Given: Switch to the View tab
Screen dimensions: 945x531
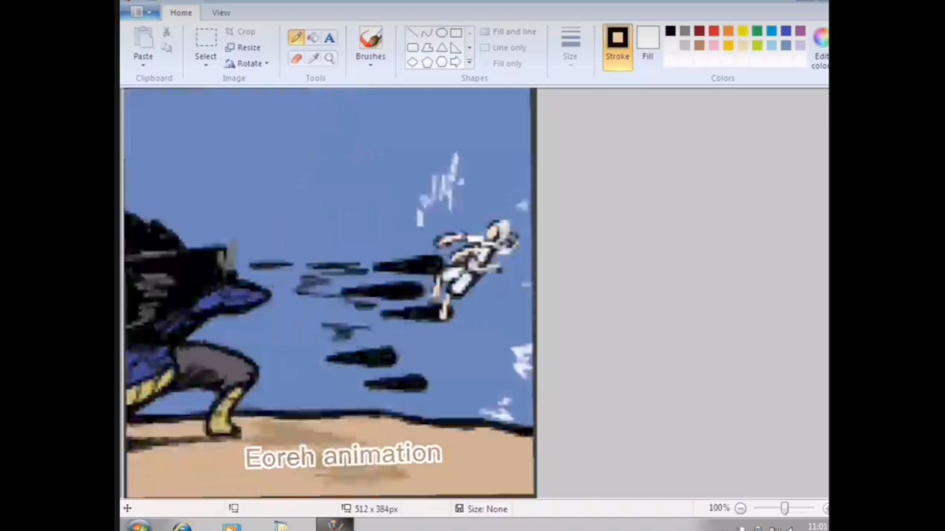Looking at the screenshot, I should point(221,12).
